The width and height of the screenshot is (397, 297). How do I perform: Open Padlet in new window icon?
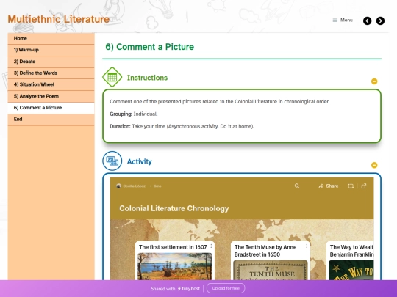(364, 186)
